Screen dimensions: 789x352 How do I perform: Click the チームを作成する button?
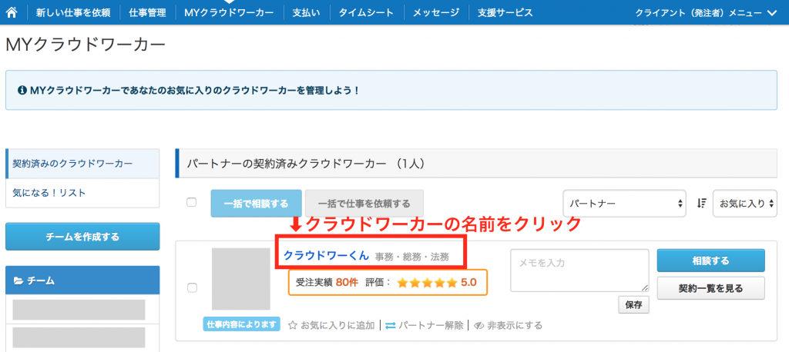click(x=82, y=237)
